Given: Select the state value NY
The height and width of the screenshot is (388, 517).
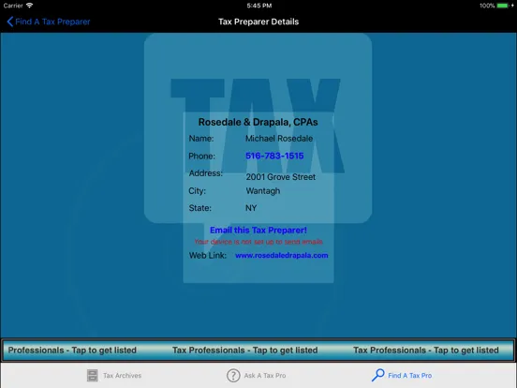Looking at the screenshot, I should coord(251,208).
